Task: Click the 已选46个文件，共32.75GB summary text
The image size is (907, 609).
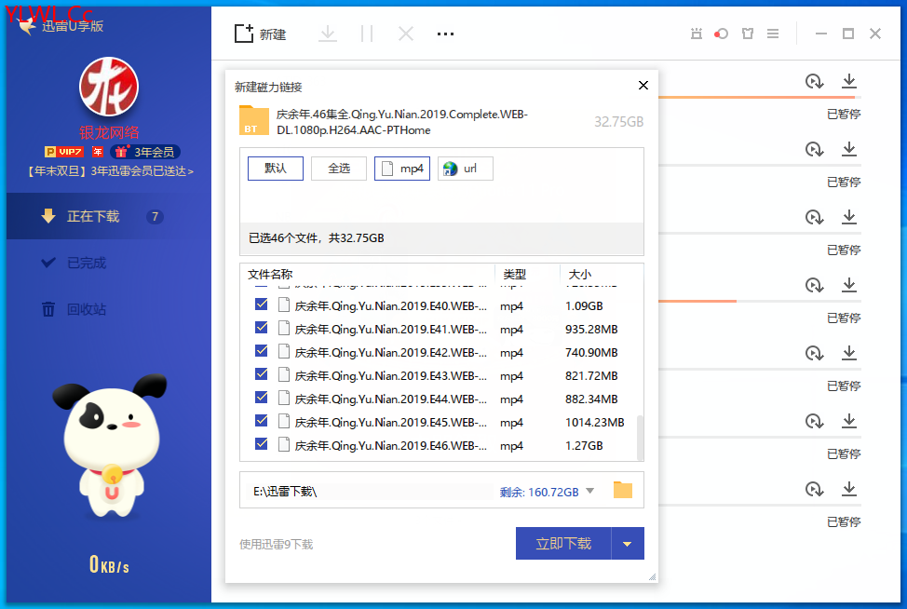Action: pos(317,238)
